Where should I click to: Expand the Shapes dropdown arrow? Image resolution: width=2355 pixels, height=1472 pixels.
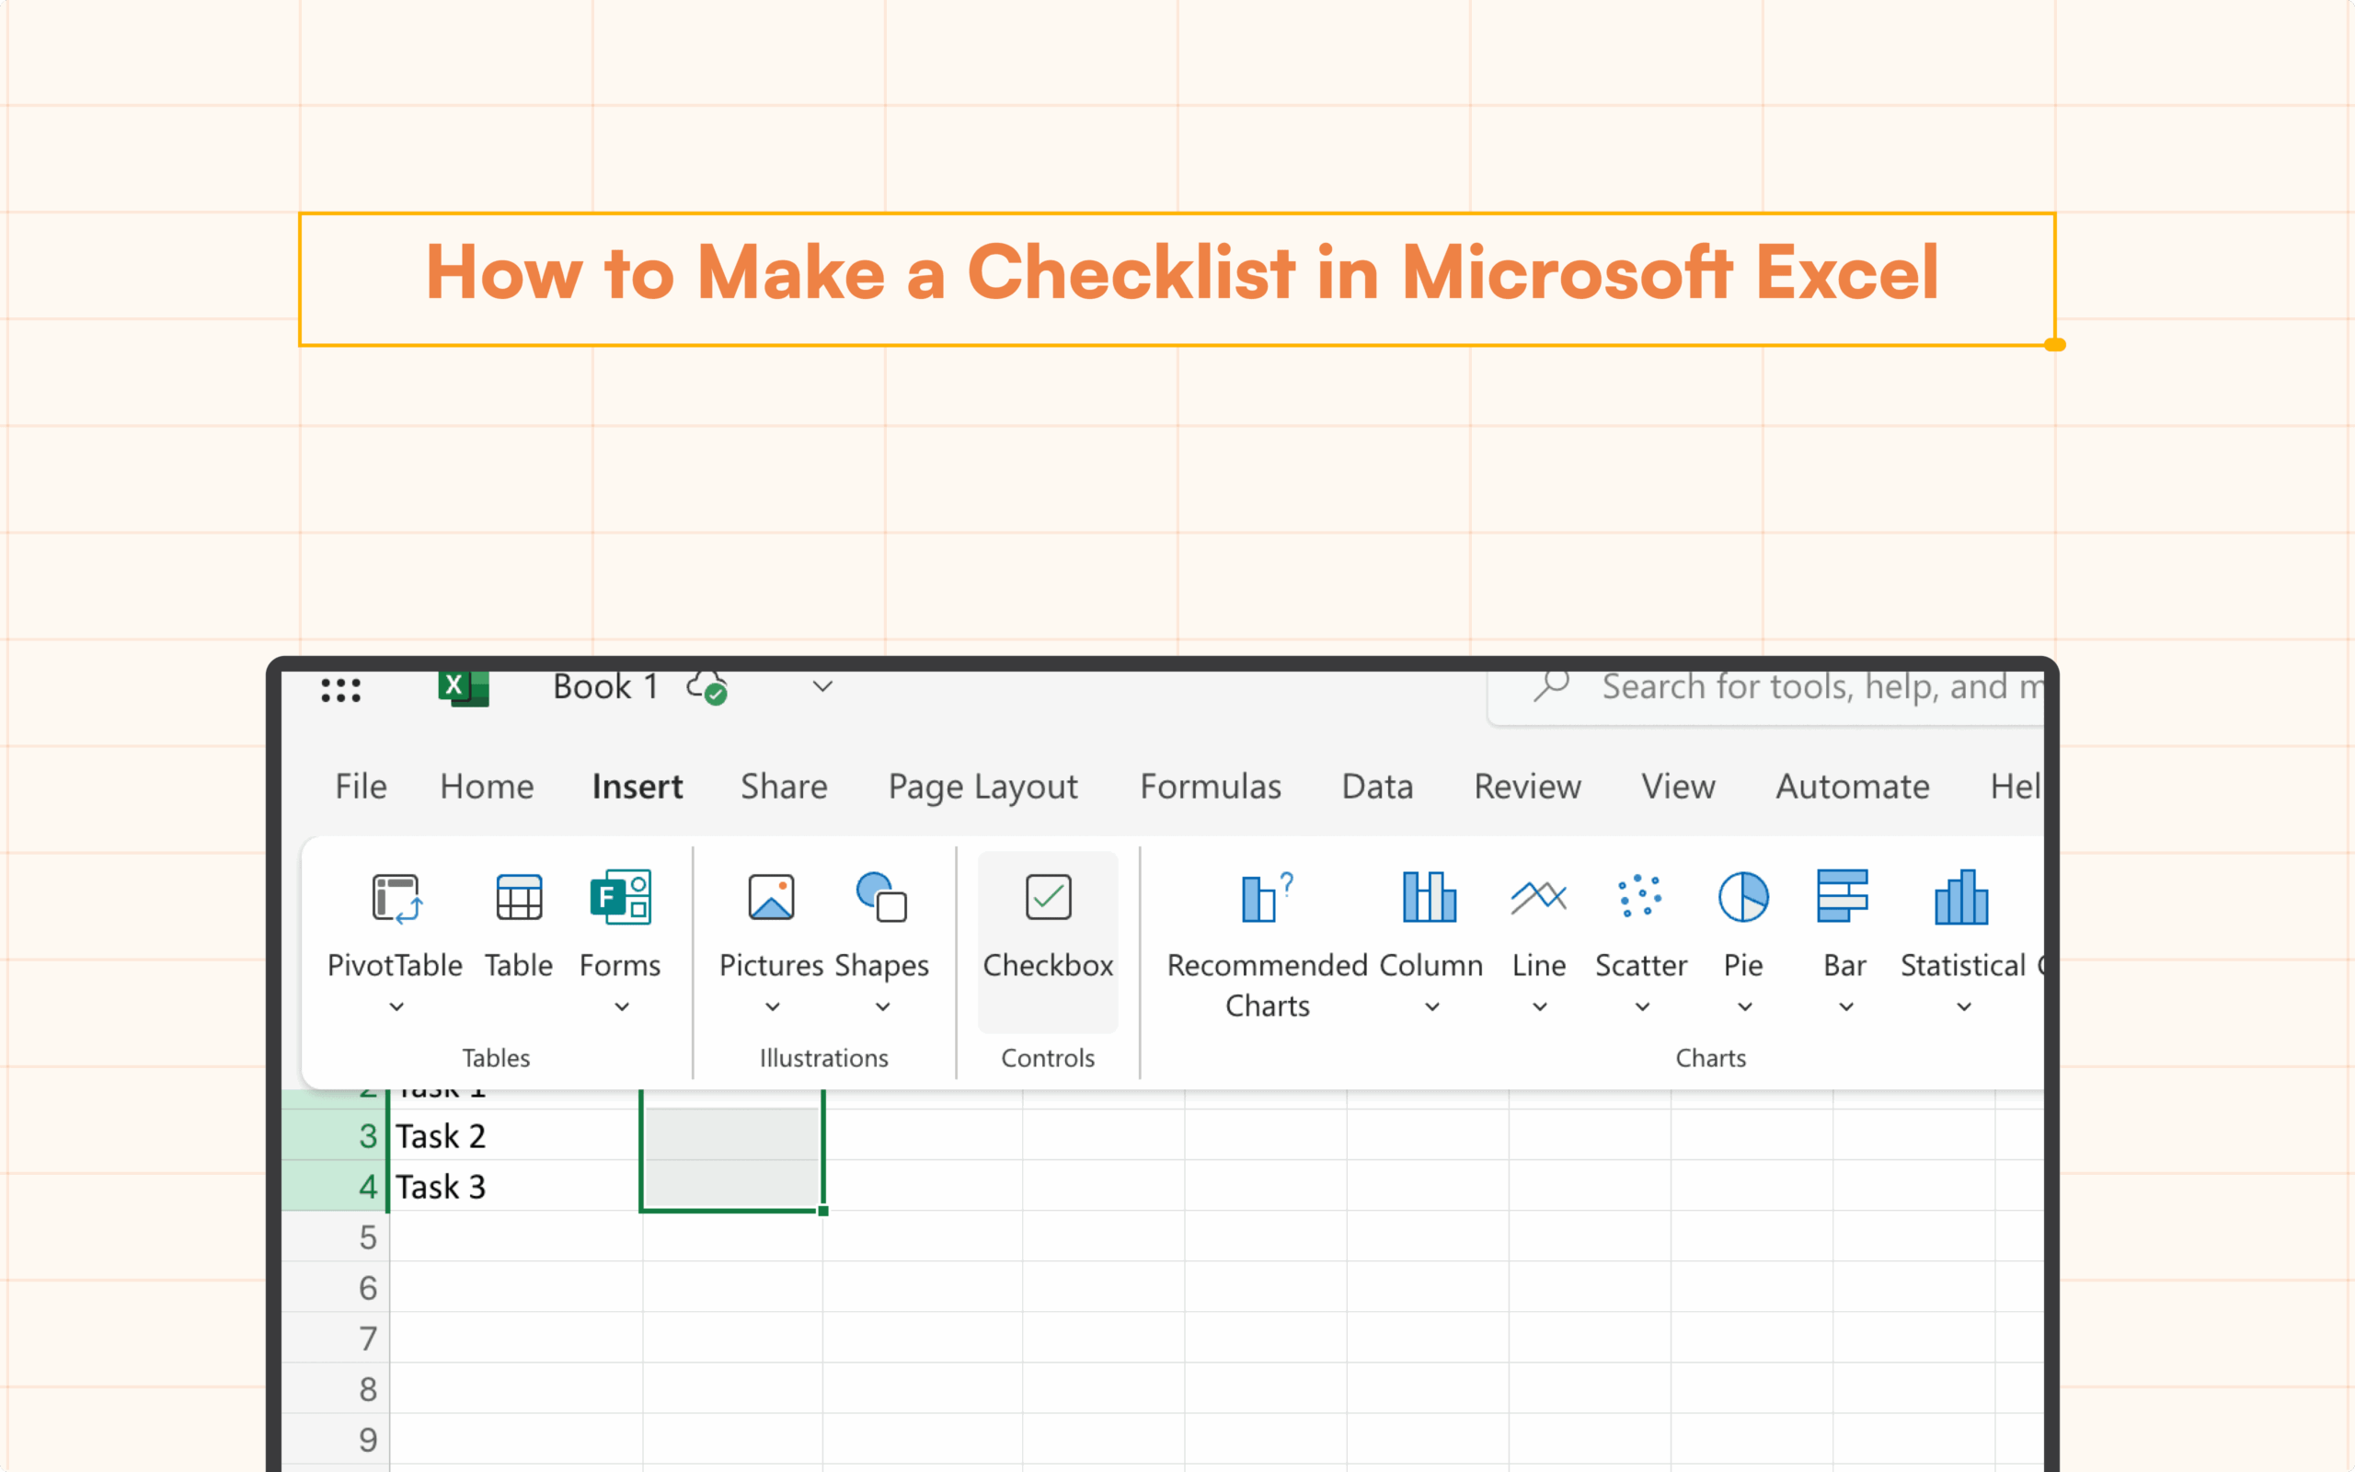(882, 1006)
